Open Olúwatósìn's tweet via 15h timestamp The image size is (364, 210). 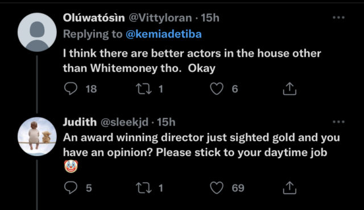(x=210, y=18)
